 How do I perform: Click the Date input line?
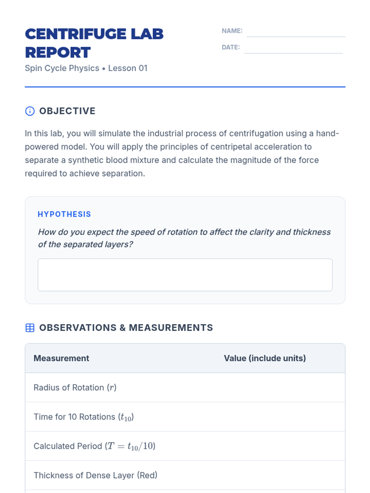coord(294,48)
